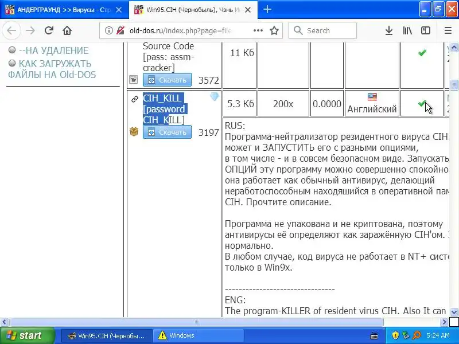Show site information for old-dos.ru

[x=108, y=30]
